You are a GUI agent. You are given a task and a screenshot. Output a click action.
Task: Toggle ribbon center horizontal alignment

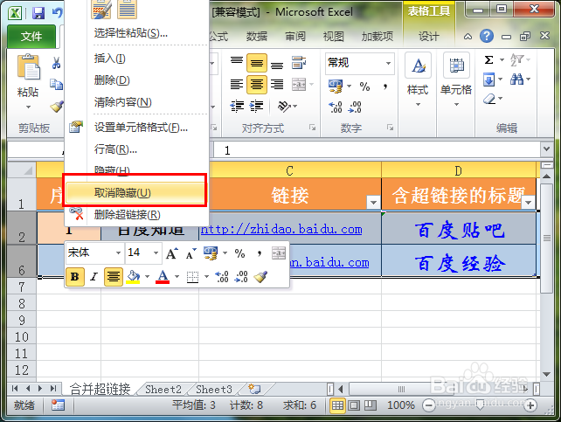click(257, 85)
